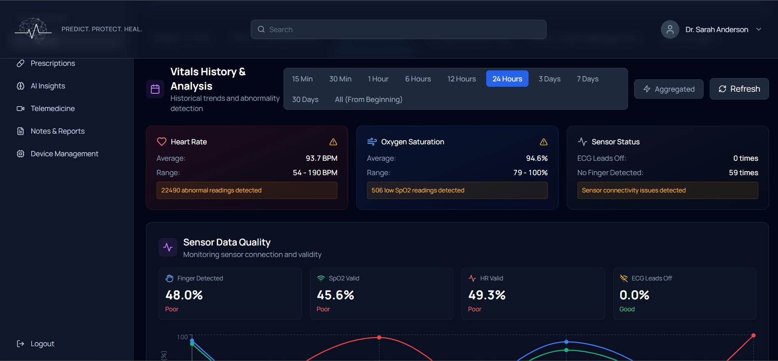Click the heart icon in Heart Rate card
This screenshot has height=361, width=778.
(x=162, y=141)
